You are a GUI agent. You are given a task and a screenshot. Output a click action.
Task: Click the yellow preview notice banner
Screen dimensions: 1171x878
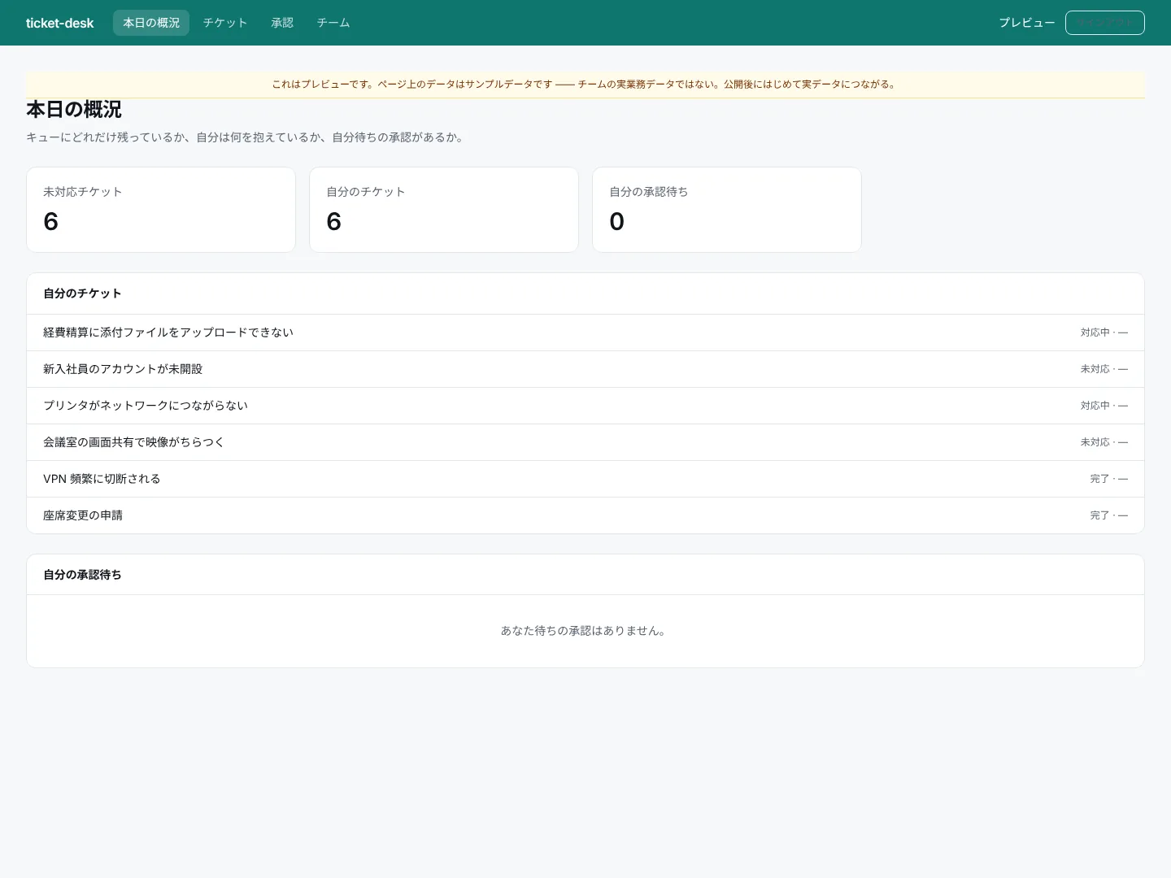point(585,85)
